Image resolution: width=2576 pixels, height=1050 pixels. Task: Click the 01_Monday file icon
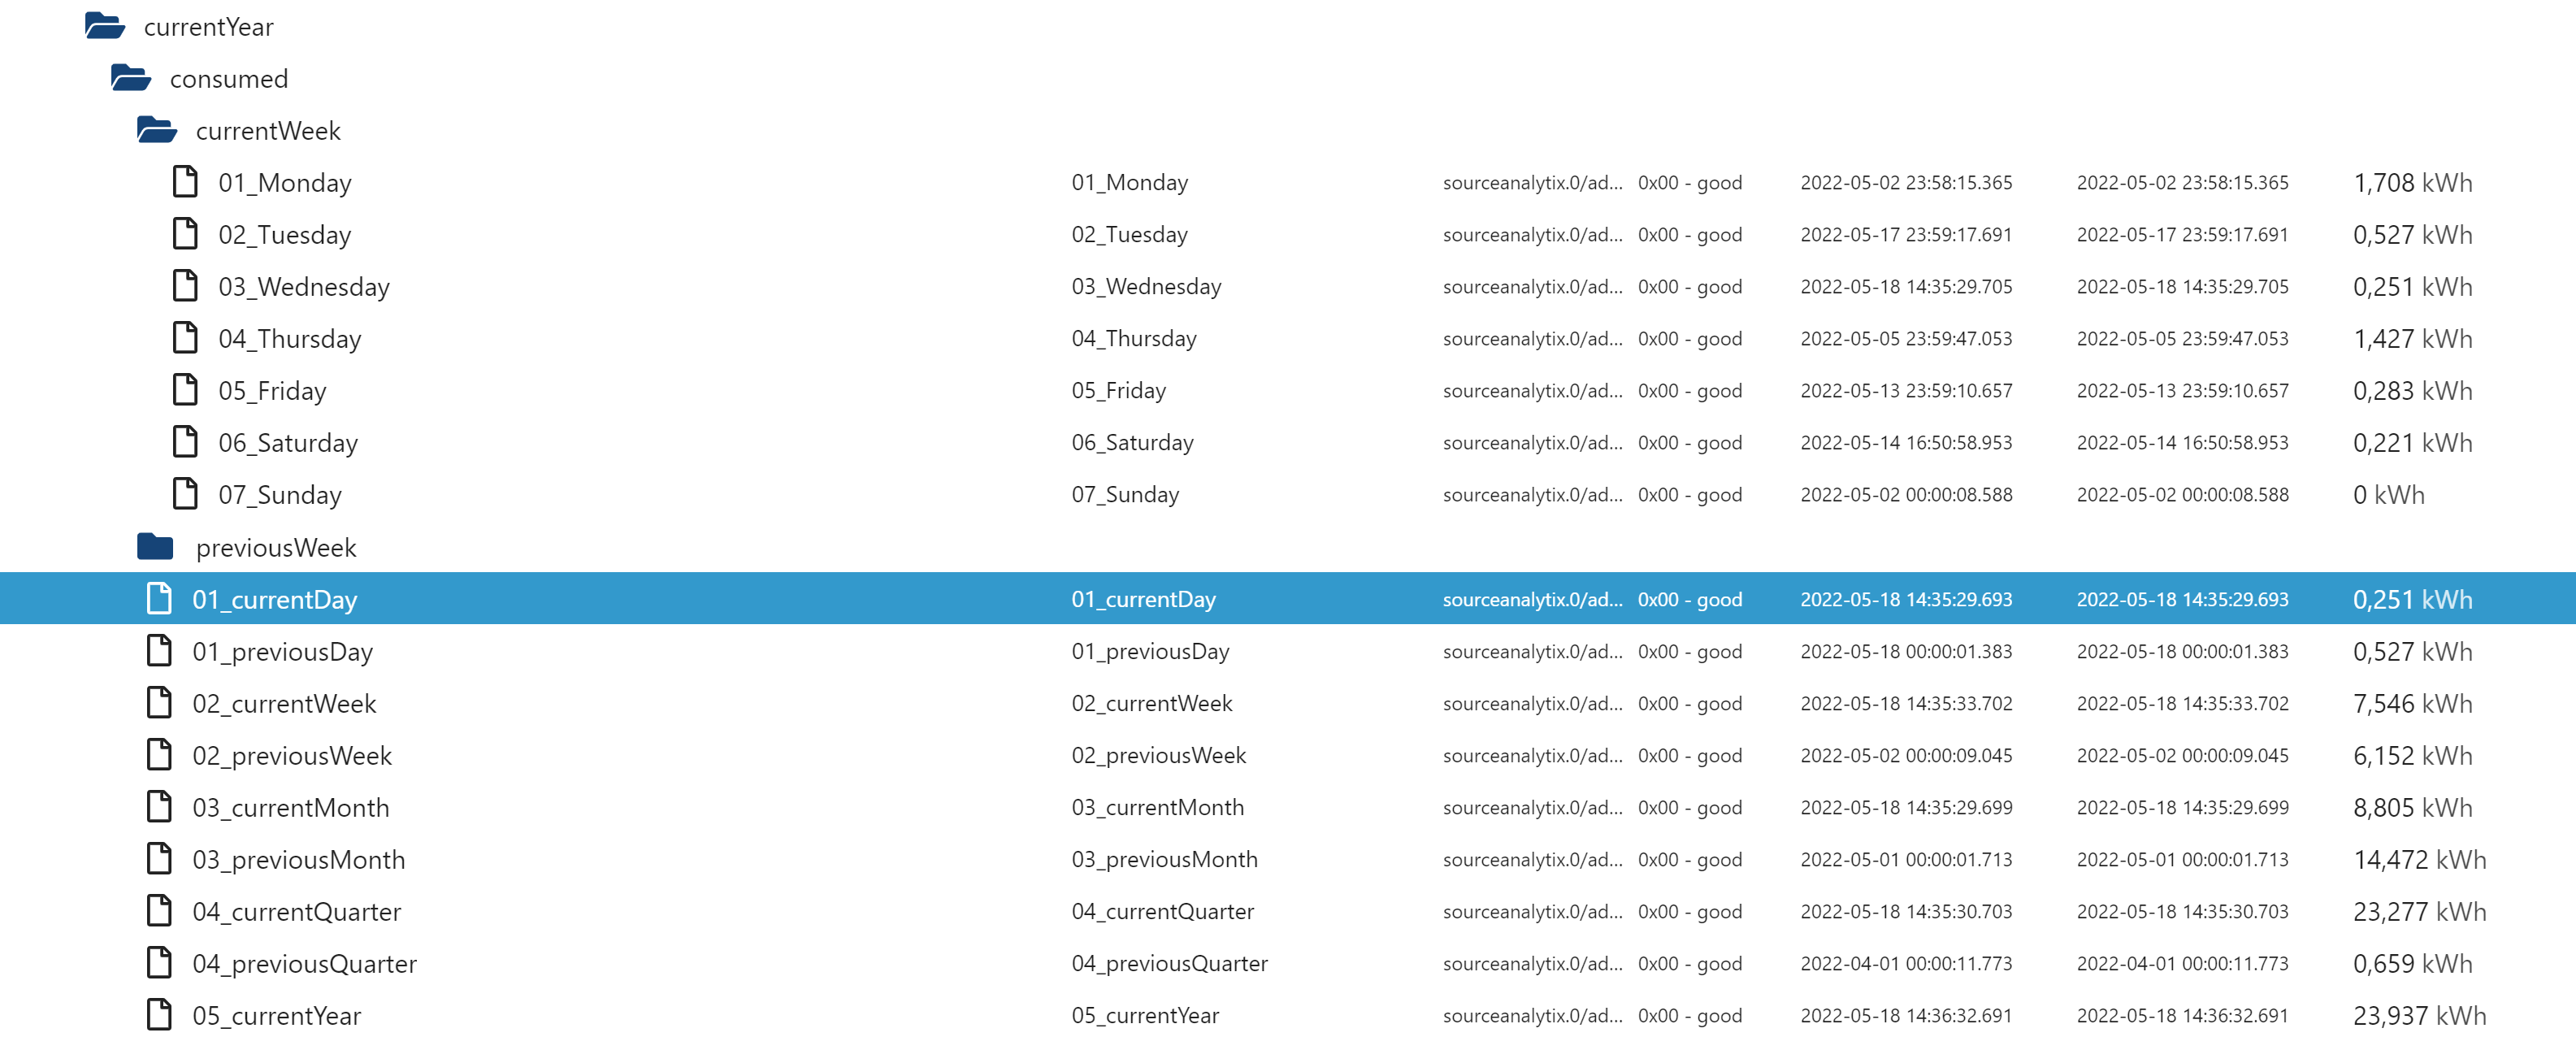[x=185, y=182]
